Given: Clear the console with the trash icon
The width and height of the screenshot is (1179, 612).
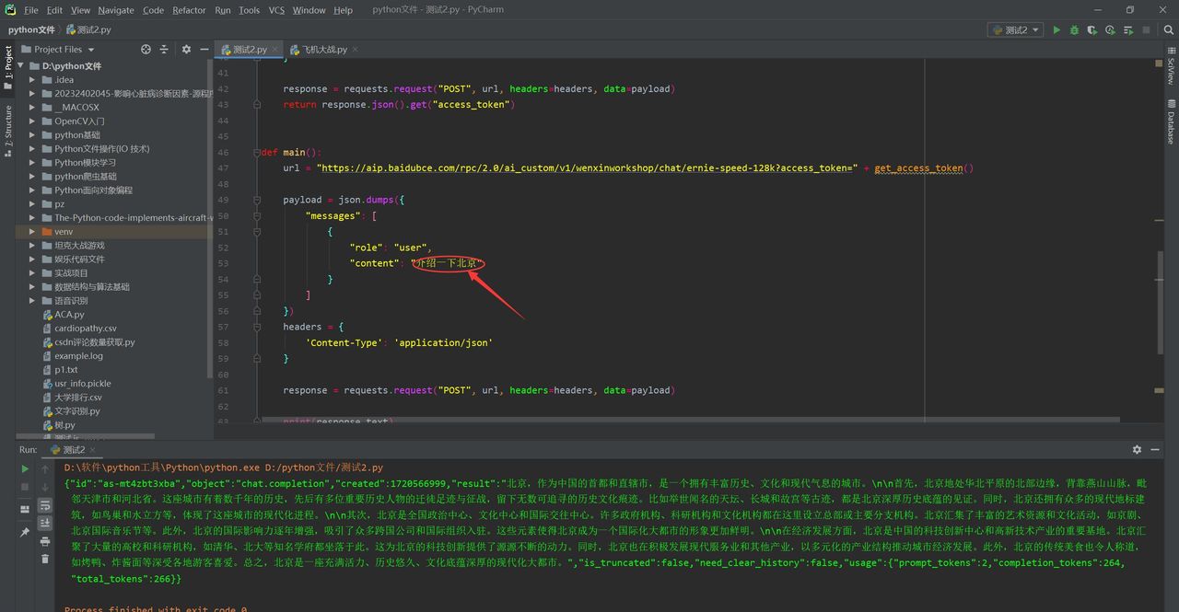Looking at the screenshot, I should click(44, 559).
